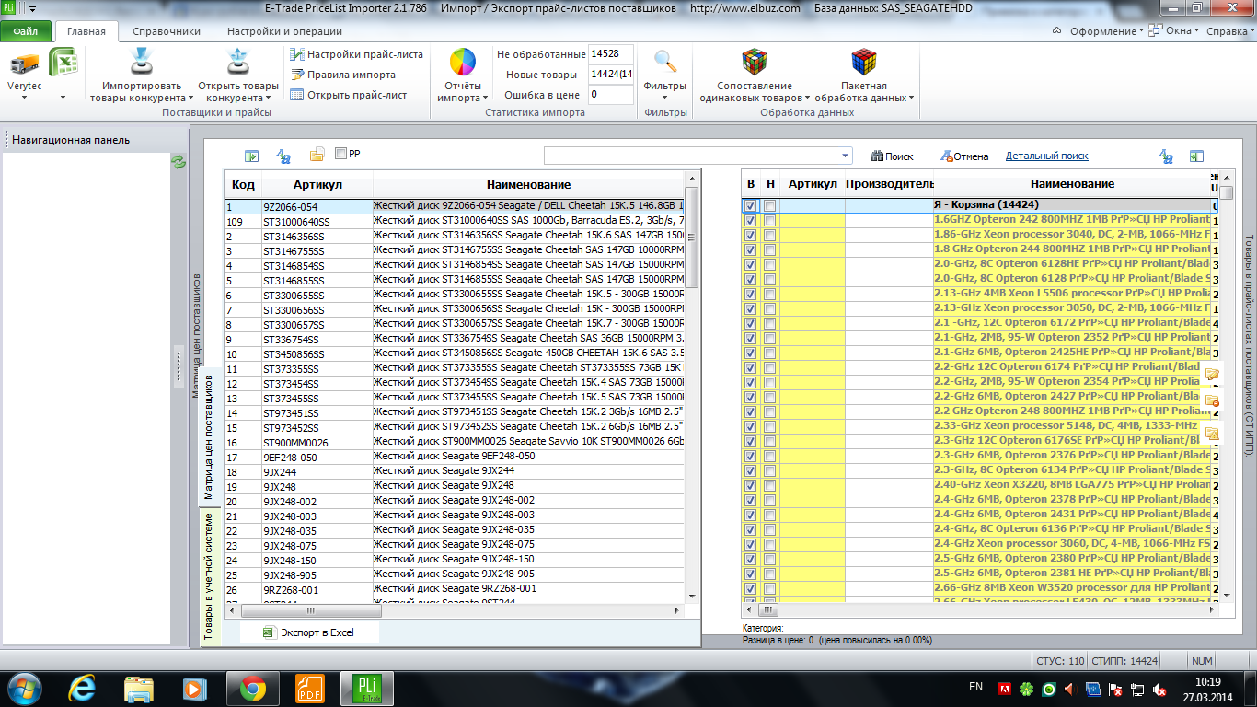Click the Filters magnifying glass icon
1257x707 pixels.
(x=665, y=63)
